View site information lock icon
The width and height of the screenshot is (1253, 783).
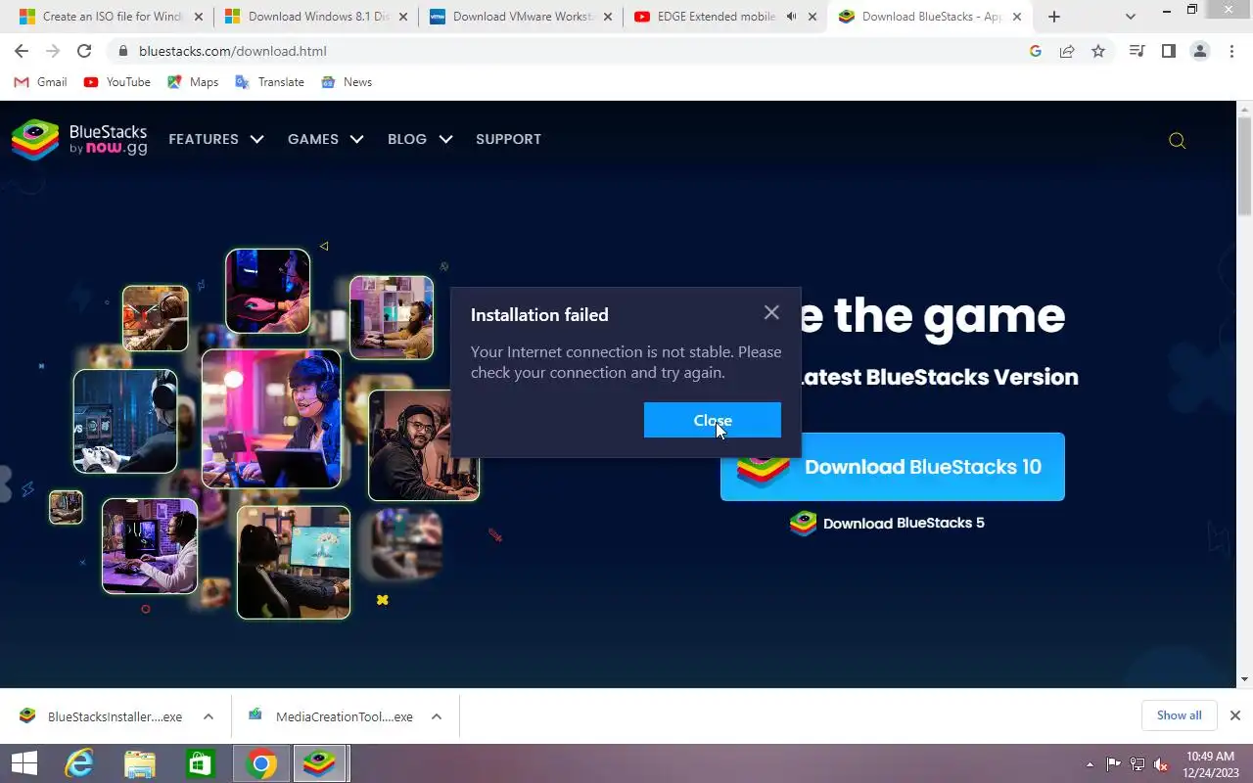(x=122, y=51)
